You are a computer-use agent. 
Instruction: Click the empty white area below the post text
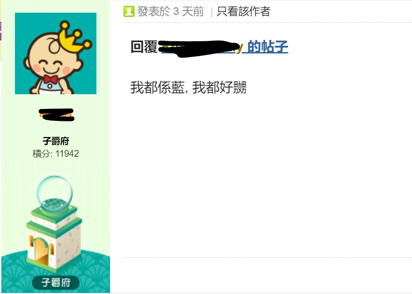(263, 171)
